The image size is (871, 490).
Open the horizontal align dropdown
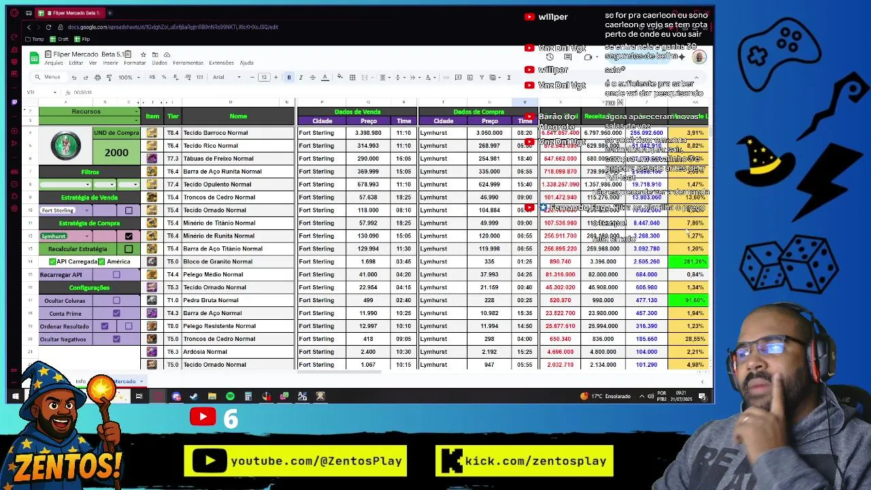[x=384, y=78]
